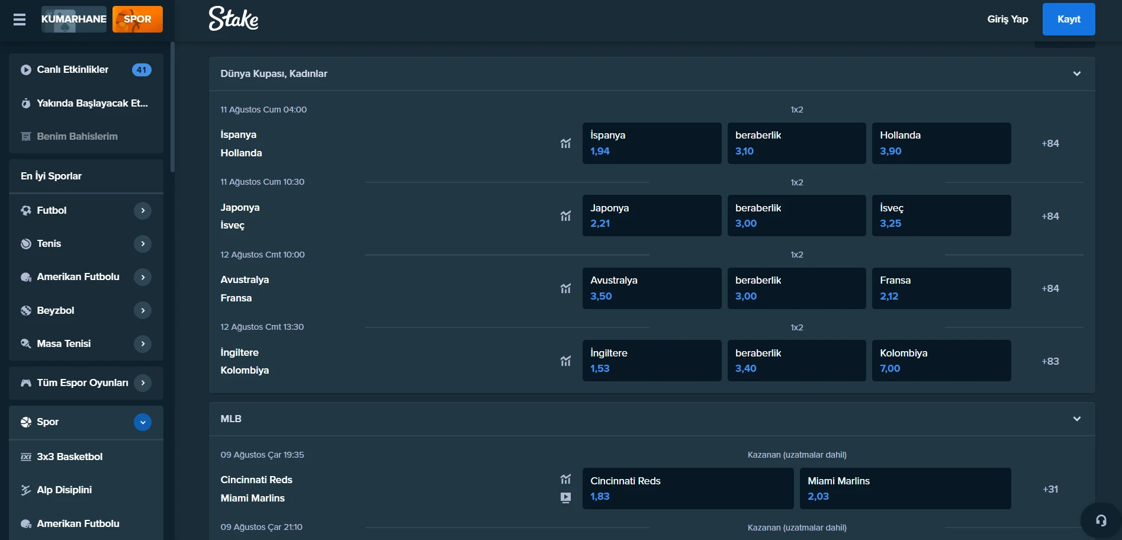The height and width of the screenshot is (540, 1122).
Task: Open statistics icon for Japonya vs İsveç
Action: coord(565,216)
